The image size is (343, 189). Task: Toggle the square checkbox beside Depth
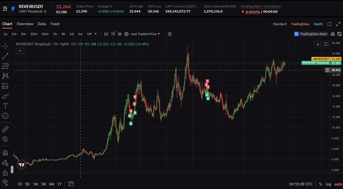point(329,24)
